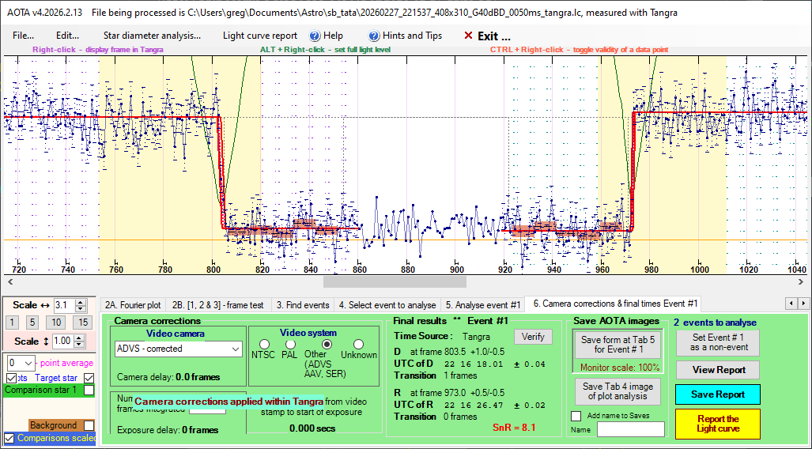Viewport: 812px width, 449px height.
Task: Click the Hints and Tips question icon
Action: pyautogui.click(x=374, y=36)
